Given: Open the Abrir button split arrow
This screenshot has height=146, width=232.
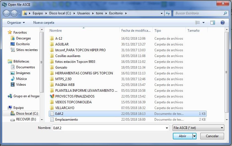Looking at the screenshot, I should coord(194,136).
